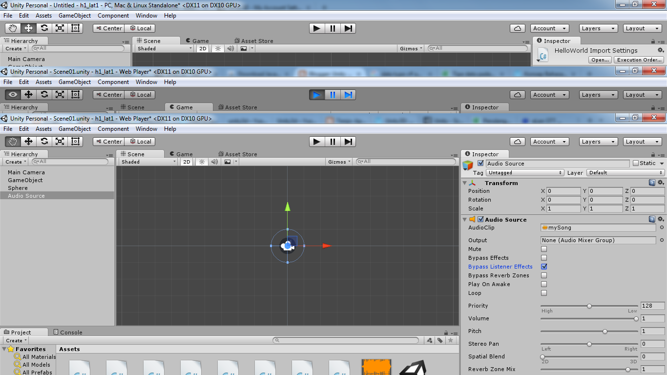The width and height of the screenshot is (667, 375).
Task: Click the Hierarchy search field in the front window
Action: pos(70,162)
